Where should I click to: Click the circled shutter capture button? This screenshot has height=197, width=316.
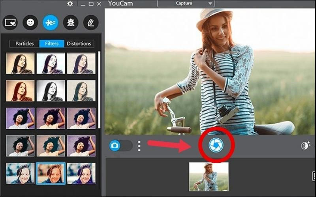click(x=216, y=145)
